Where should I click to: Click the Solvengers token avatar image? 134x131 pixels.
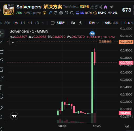pos(9,10)
